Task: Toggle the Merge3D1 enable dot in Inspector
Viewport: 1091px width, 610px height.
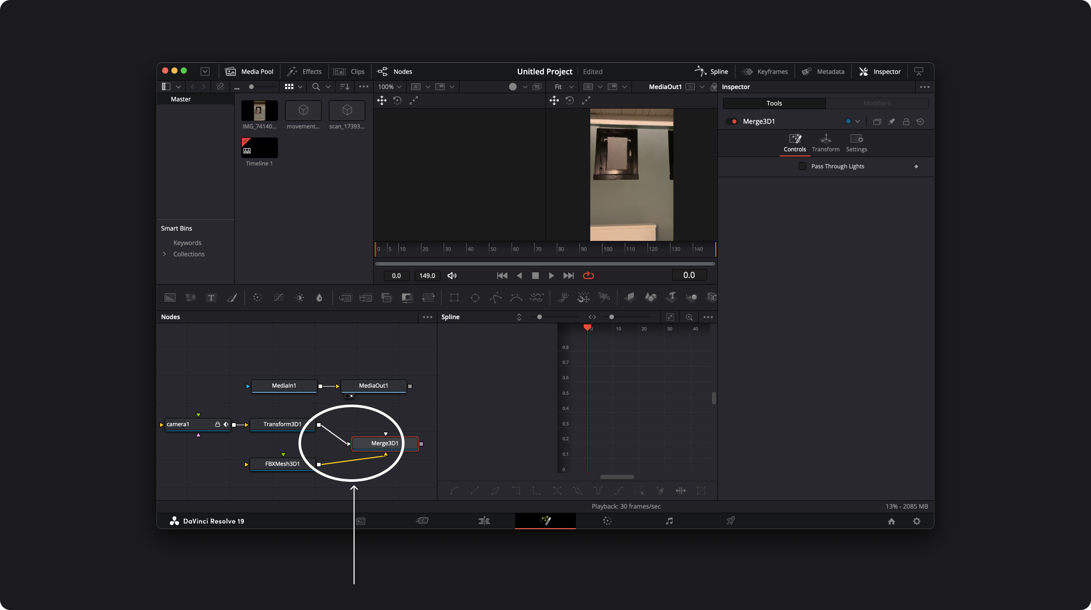Action: point(734,122)
